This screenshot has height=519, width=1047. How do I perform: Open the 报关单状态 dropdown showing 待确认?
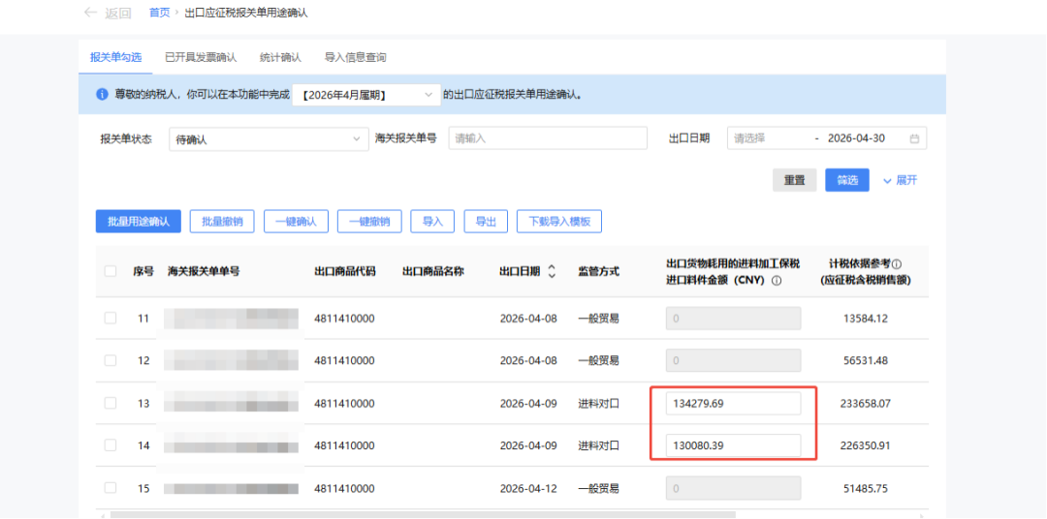(x=269, y=139)
